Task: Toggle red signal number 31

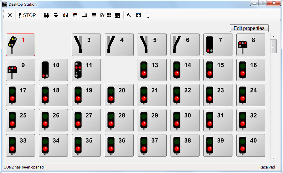Action: [218, 120]
